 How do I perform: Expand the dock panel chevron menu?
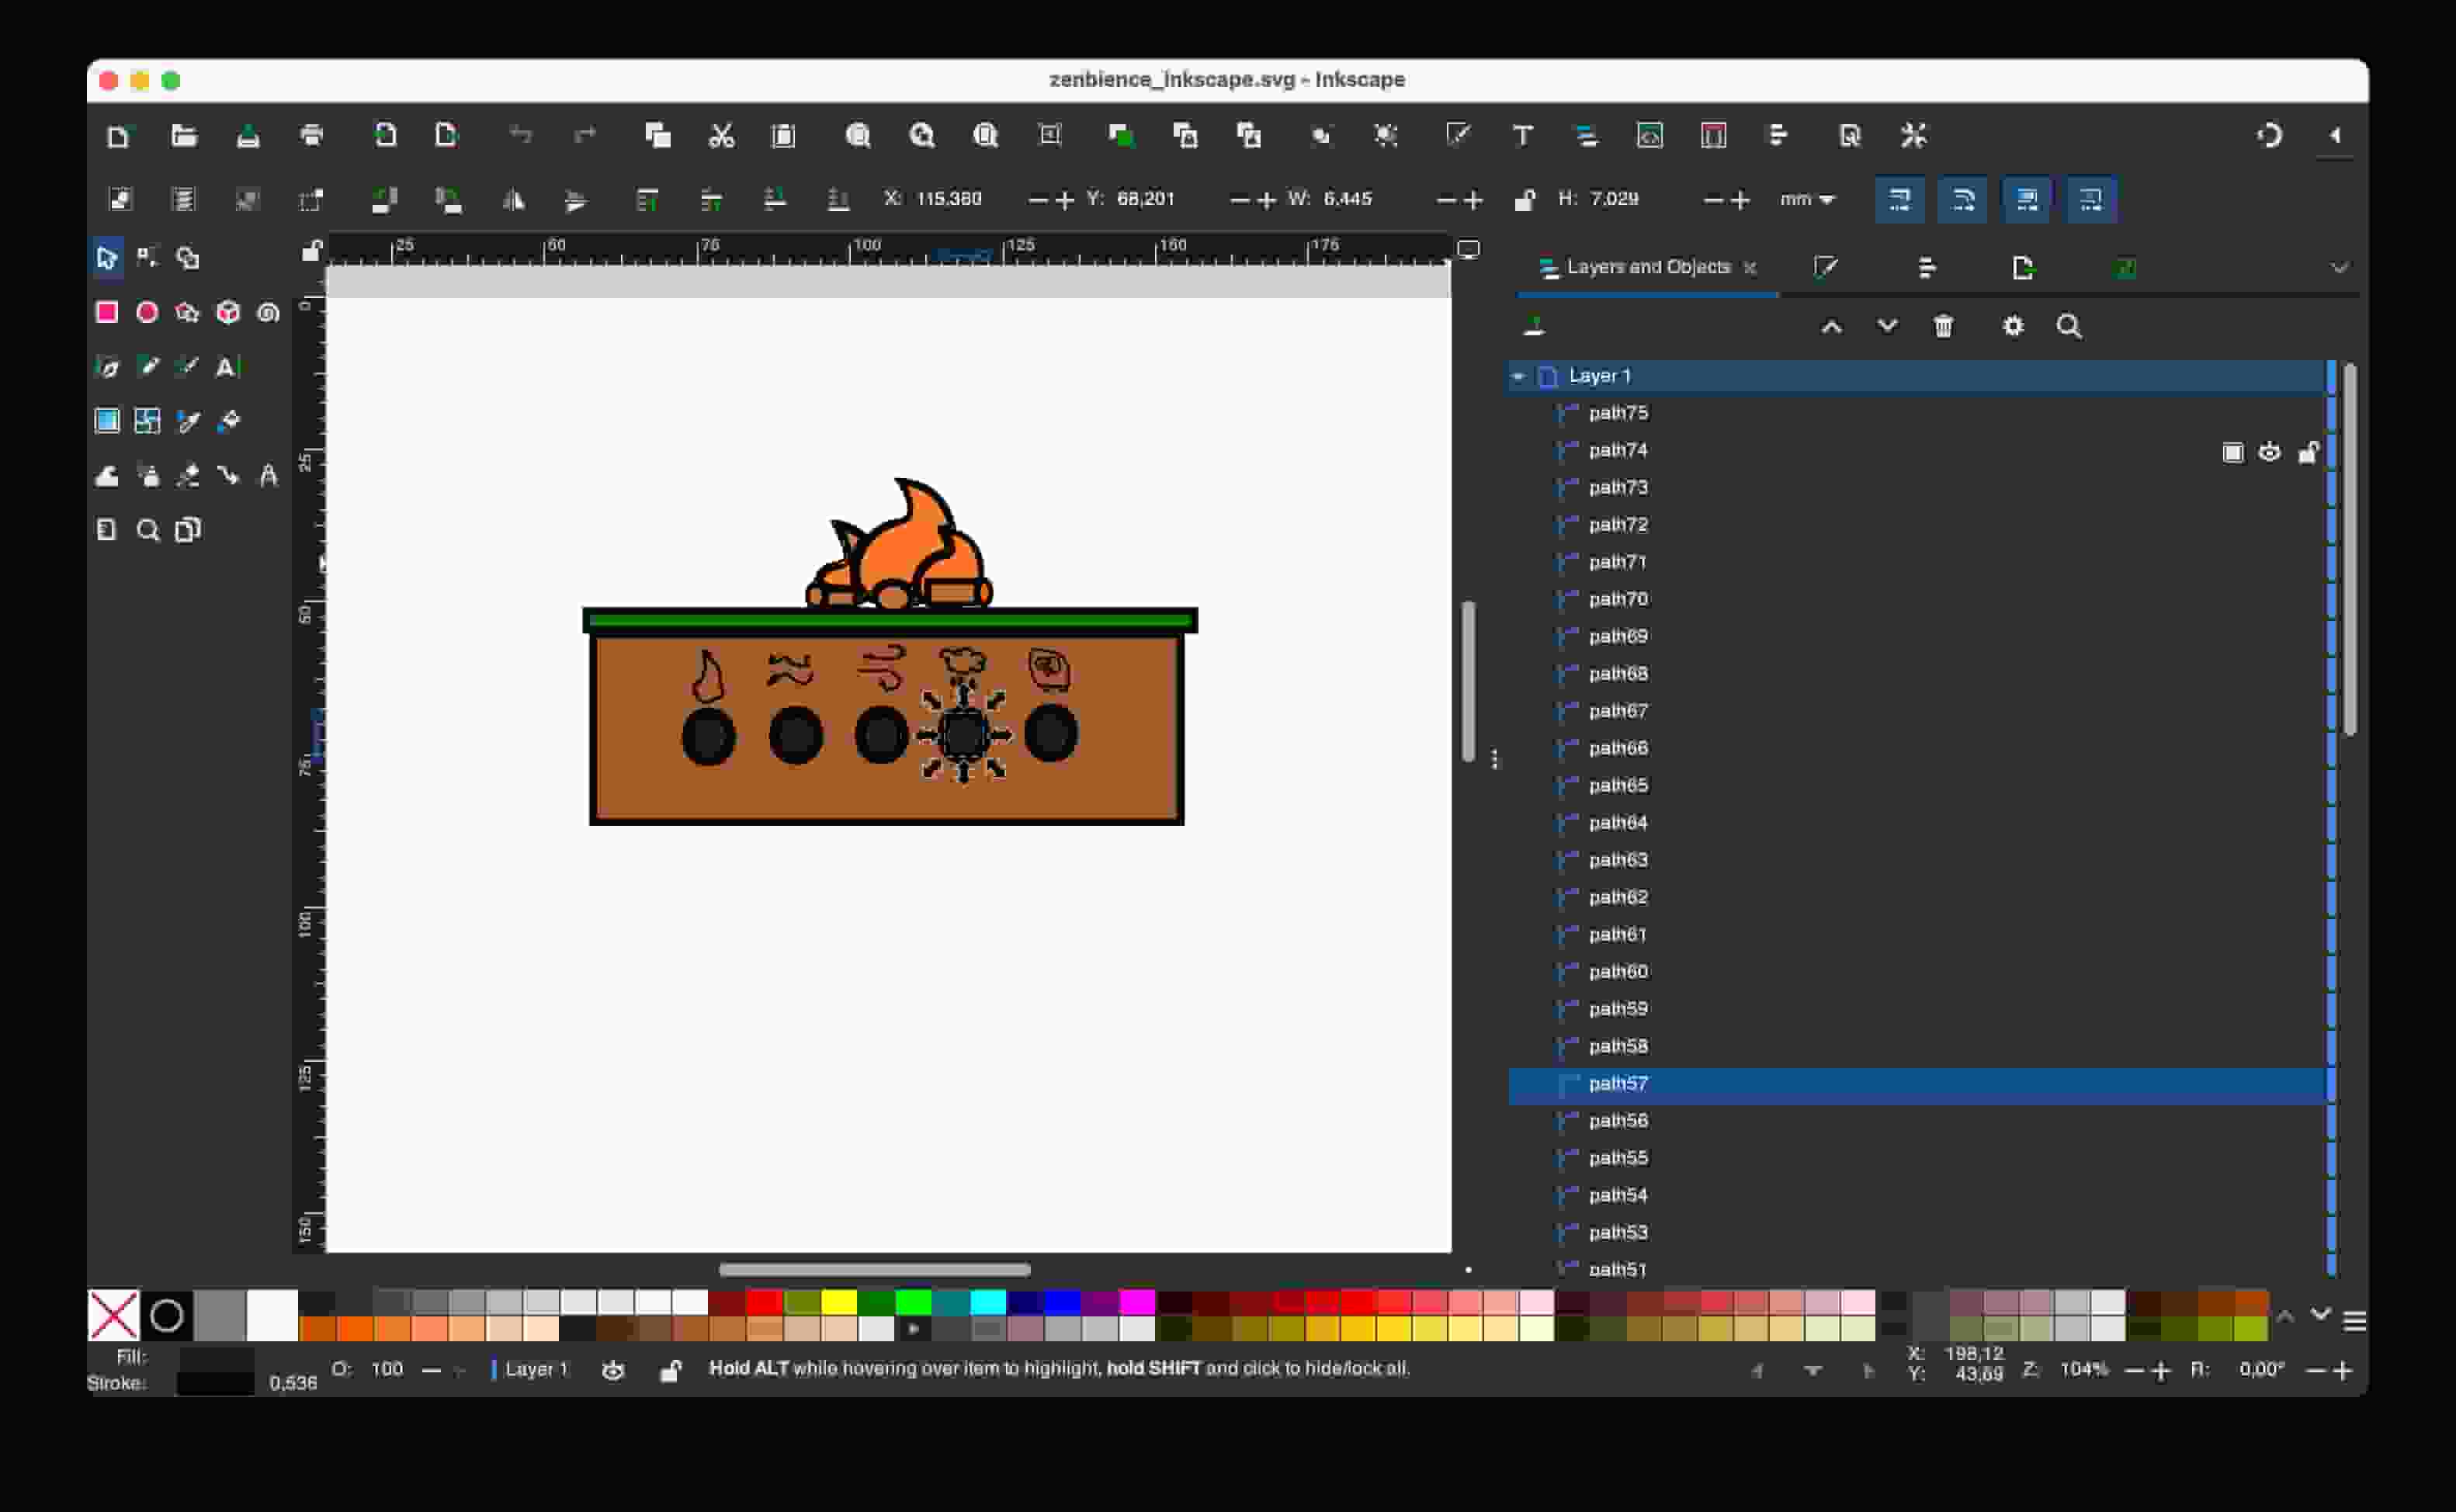click(x=2339, y=267)
